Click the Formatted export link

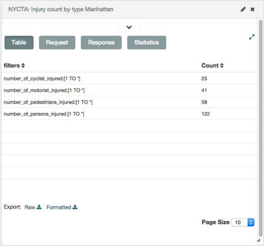[59, 207]
